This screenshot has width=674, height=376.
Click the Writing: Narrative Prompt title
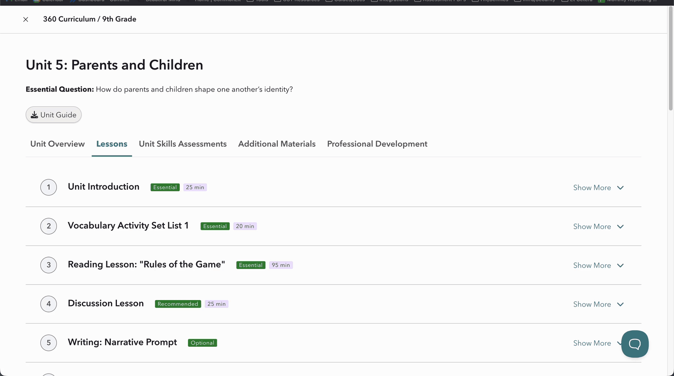(122, 342)
